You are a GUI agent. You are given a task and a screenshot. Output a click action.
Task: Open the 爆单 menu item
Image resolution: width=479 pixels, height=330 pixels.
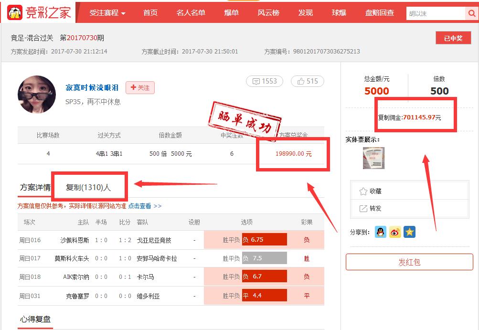231,13
